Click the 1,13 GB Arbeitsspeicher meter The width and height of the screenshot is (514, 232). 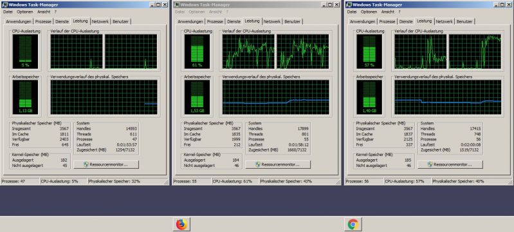(25, 97)
